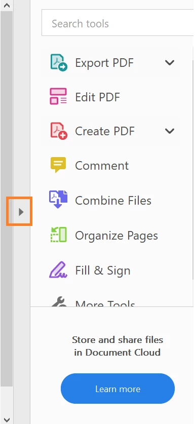
Task: Click the red Create PDF icon
Action: [59, 131]
